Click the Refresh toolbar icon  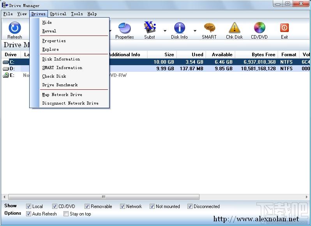pos(15,28)
